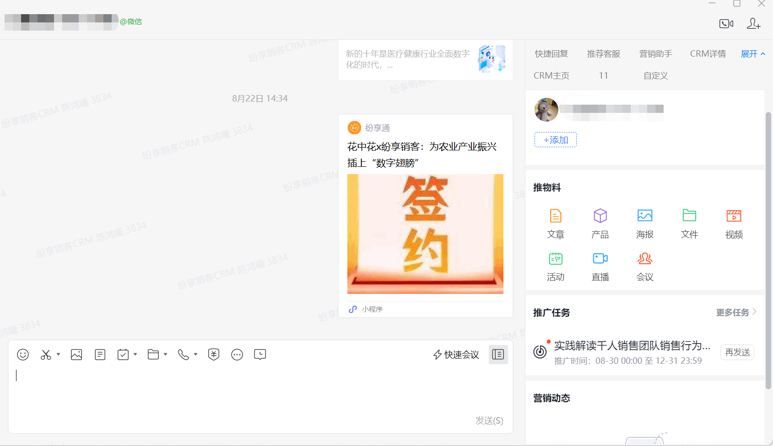Image resolution: width=773 pixels, height=446 pixels.
Task: Click the clock message reminder icon
Action: (260, 355)
